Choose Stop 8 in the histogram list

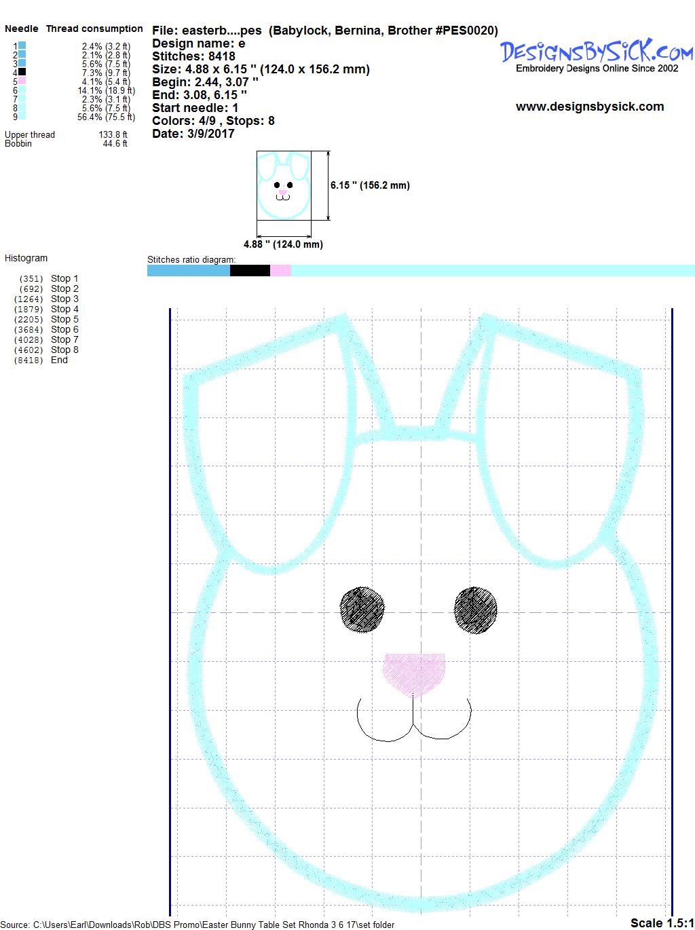[64, 350]
